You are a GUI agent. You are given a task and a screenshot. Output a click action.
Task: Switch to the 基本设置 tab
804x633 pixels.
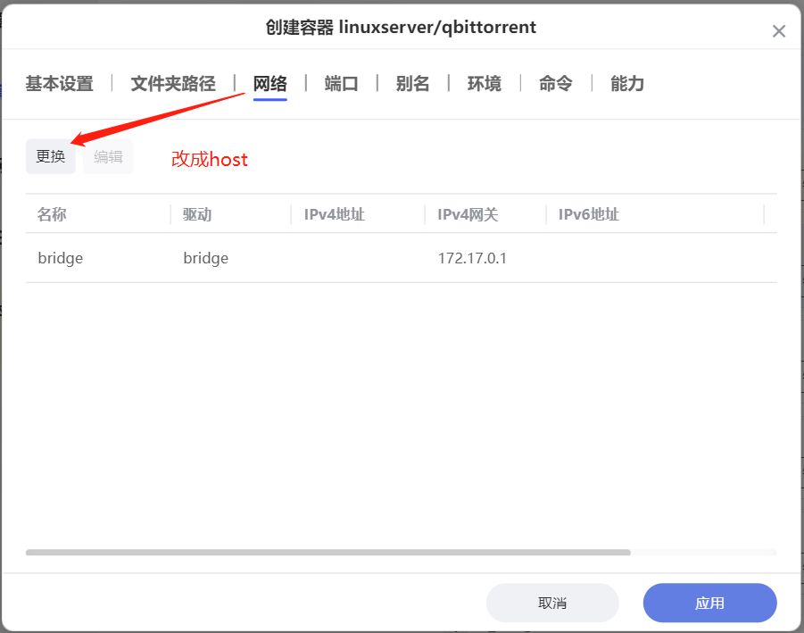tap(59, 84)
